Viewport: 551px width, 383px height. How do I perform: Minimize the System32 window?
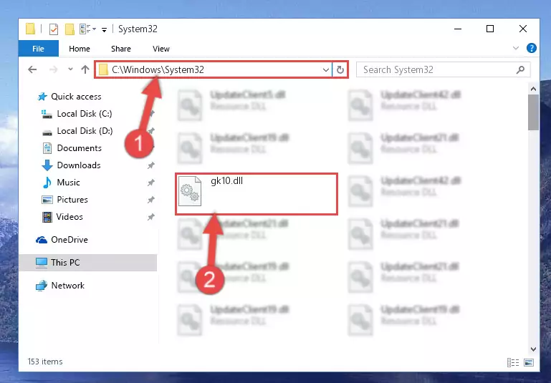click(x=458, y=29)
